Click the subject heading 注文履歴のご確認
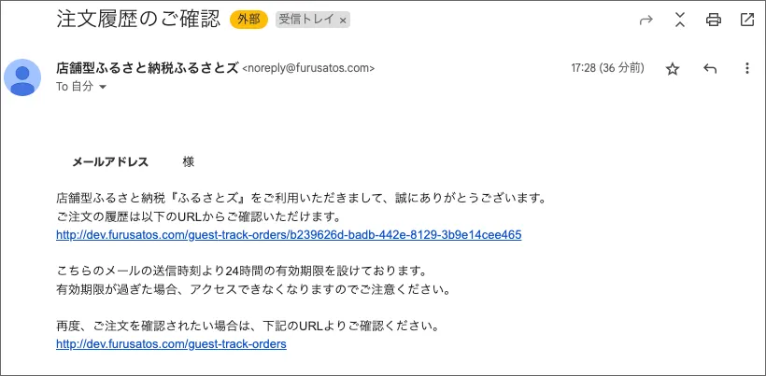This screenshot has height=376, width=766. coord(139,20)
